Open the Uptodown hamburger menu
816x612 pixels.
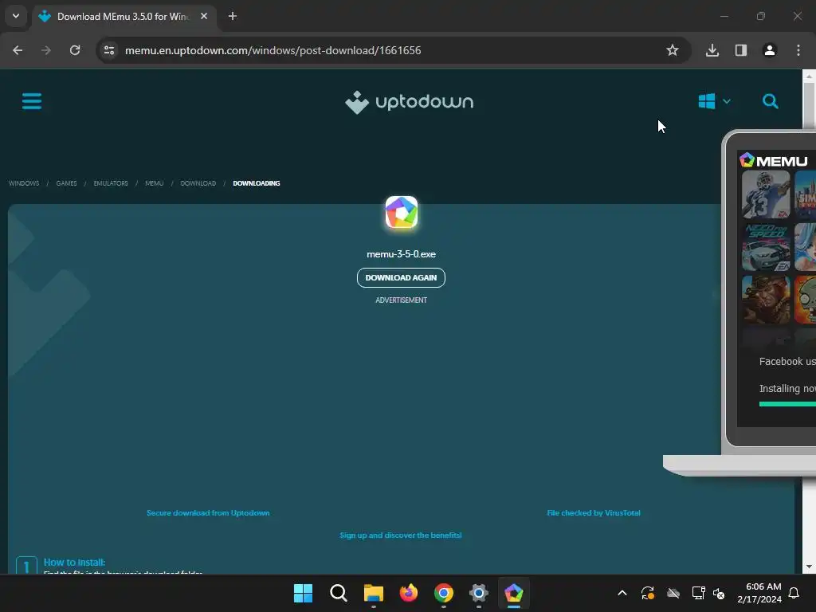coord(32,101)
